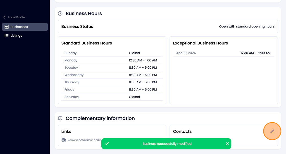The image size is (286, 154).
Task: Select the Tuesday row label
Action: tap(71, 68)
